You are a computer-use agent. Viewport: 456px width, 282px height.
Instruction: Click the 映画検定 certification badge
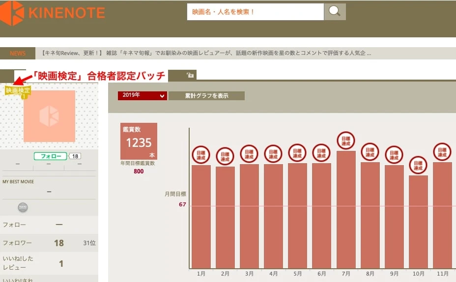[18, 91]
